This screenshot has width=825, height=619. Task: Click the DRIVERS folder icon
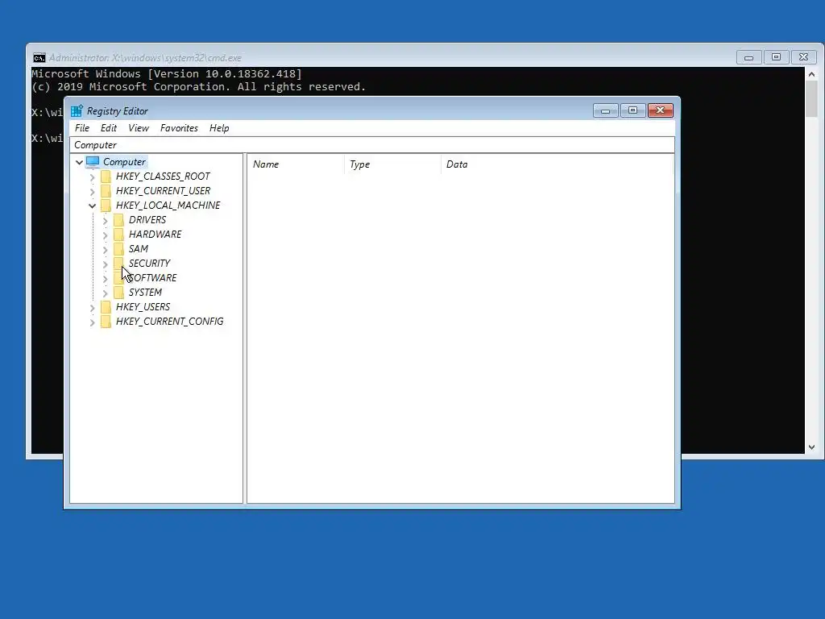(119, 219)
